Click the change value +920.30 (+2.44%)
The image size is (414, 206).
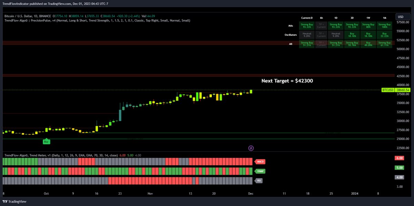129,16
